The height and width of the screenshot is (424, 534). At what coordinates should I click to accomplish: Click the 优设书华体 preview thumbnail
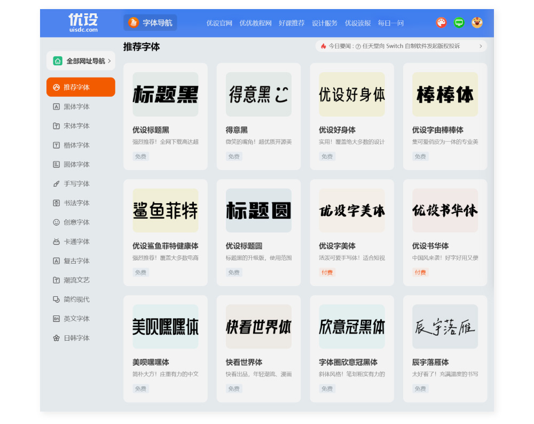(445, 211)
